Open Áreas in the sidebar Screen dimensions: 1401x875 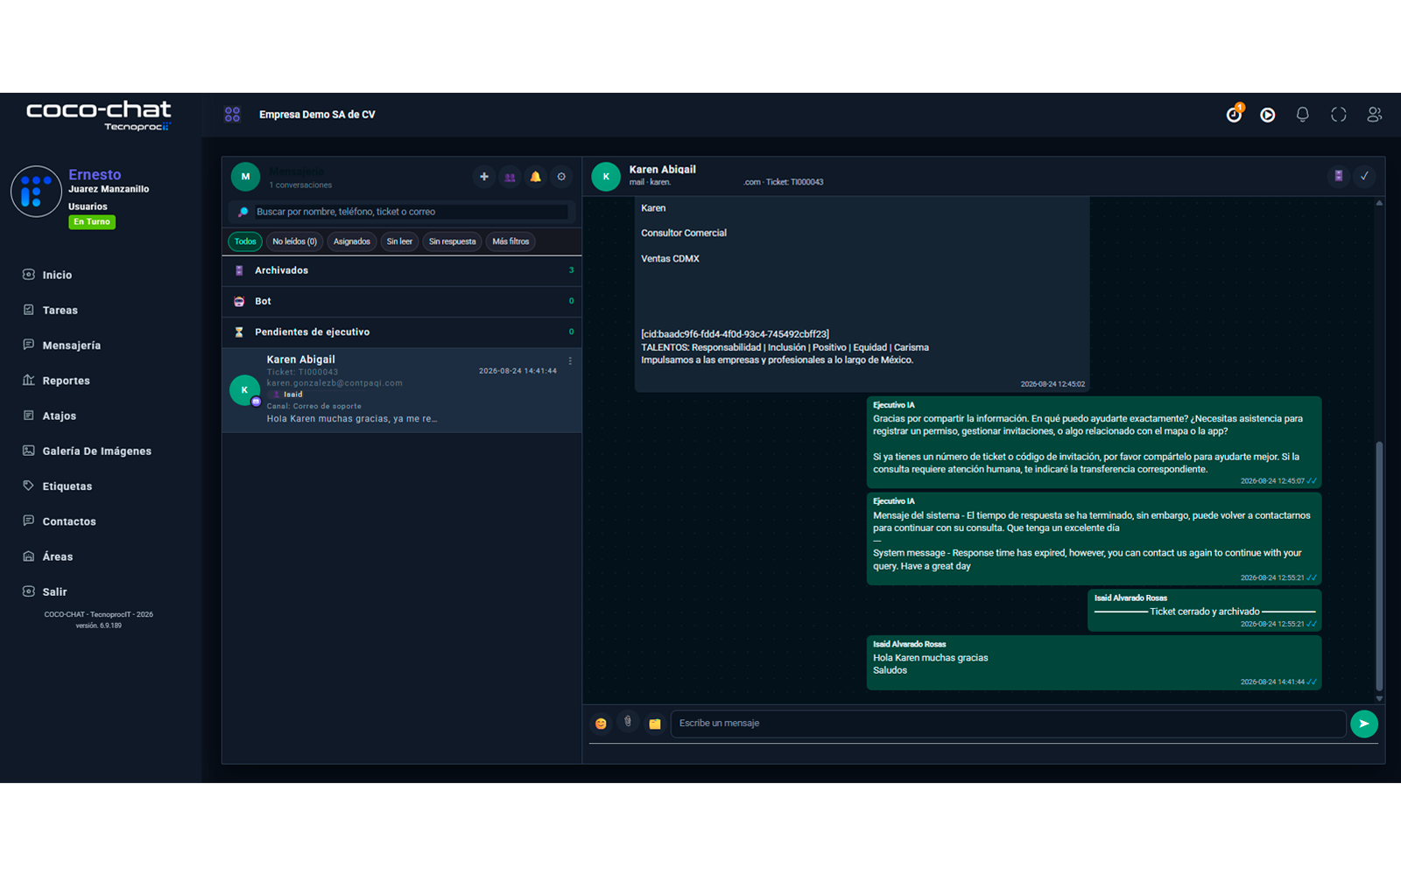pyautogui.click(x=58, y=556)
